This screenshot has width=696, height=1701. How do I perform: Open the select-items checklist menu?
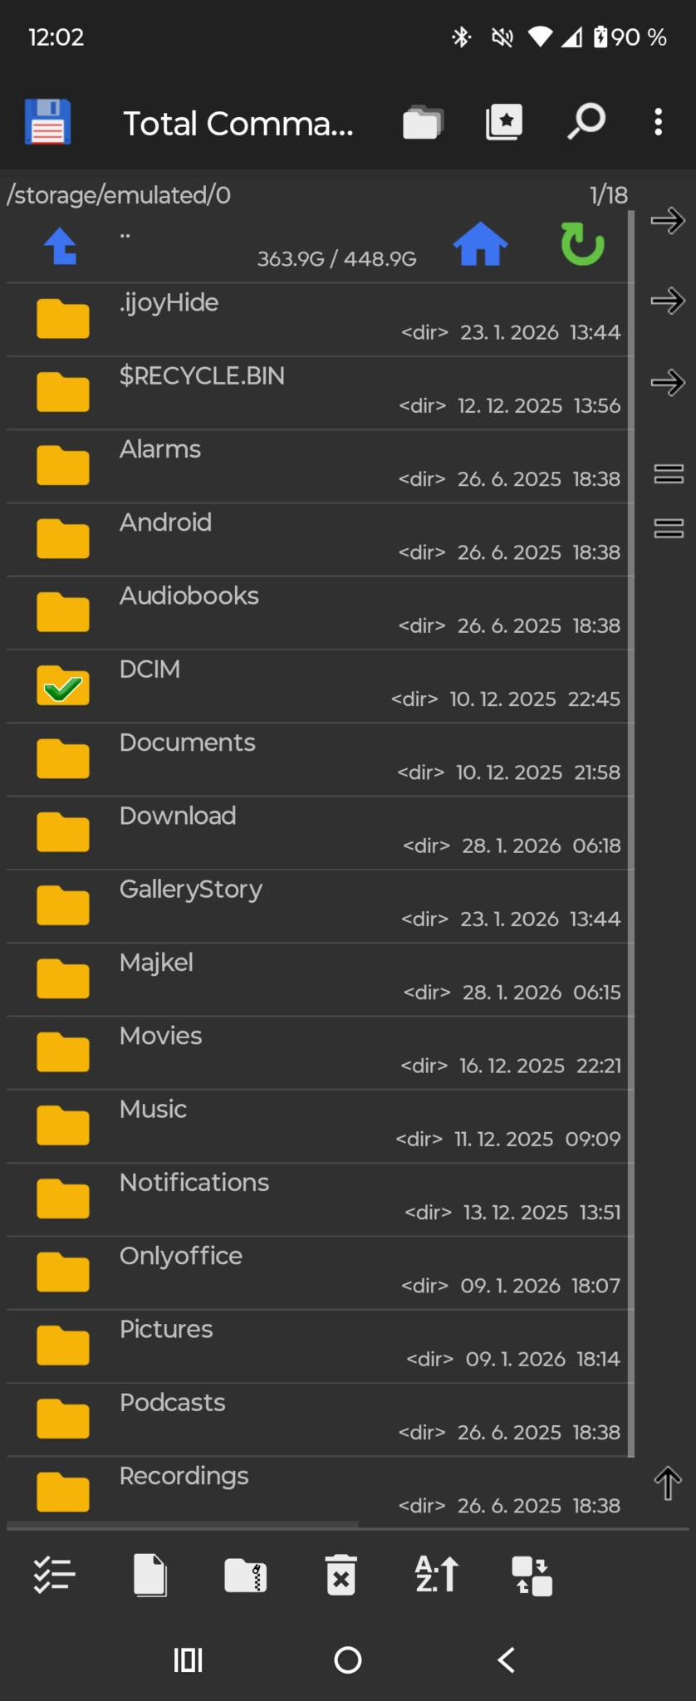[x=55, y=1575]
